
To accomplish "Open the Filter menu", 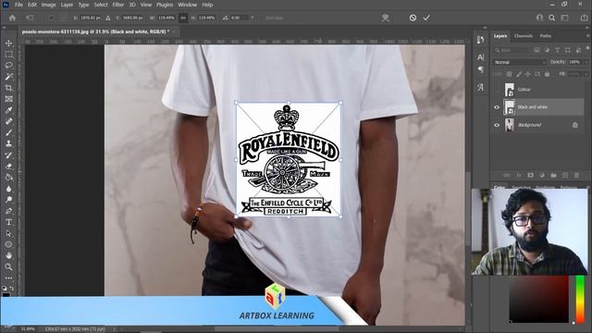I will pyautogui.click(x=118, y=5).
